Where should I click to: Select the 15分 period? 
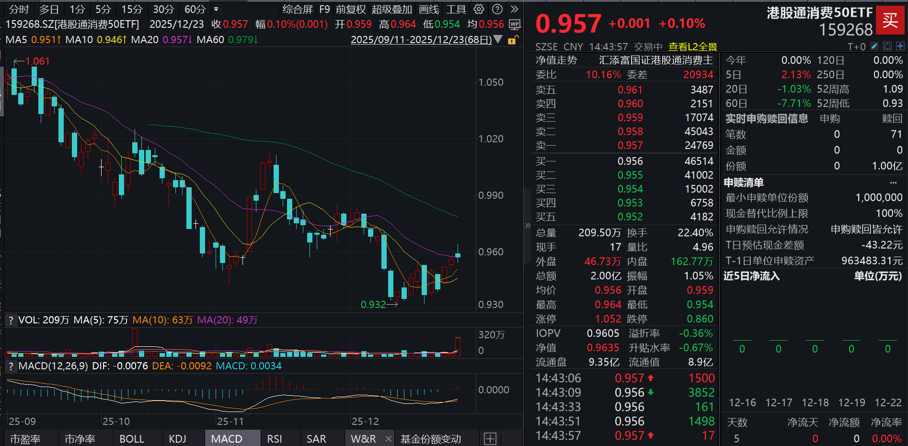pyautogui.click(x=132, y=9)
